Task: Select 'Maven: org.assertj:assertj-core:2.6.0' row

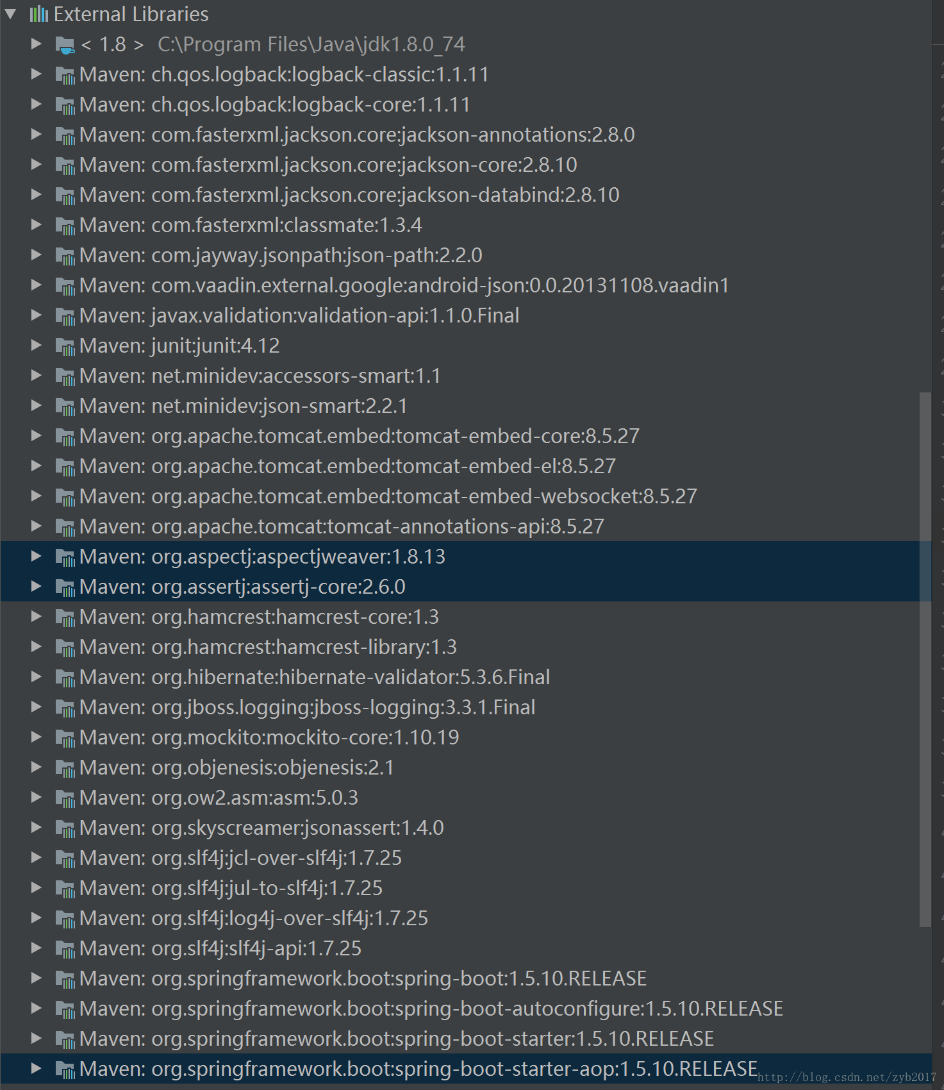Action: [465, 587]
